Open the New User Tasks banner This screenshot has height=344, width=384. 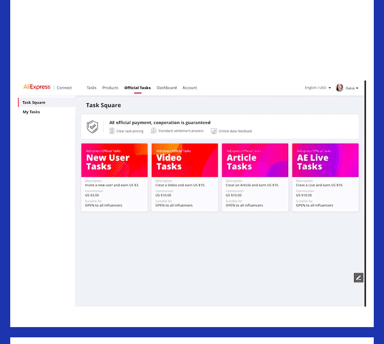click(x=114, y=160)
